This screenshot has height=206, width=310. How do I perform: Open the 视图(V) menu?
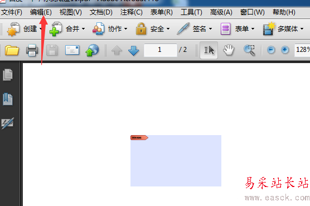coord(71,12)
